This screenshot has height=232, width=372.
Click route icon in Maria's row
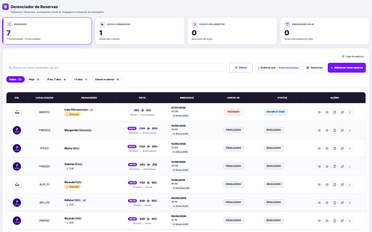[x=342, y=148]
